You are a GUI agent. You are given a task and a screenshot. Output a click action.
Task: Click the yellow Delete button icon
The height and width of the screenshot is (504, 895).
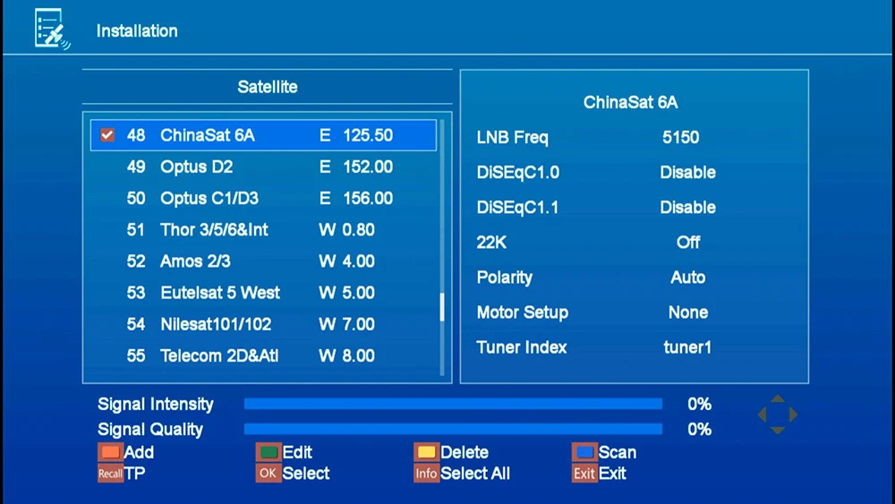[x=426, y=452]
